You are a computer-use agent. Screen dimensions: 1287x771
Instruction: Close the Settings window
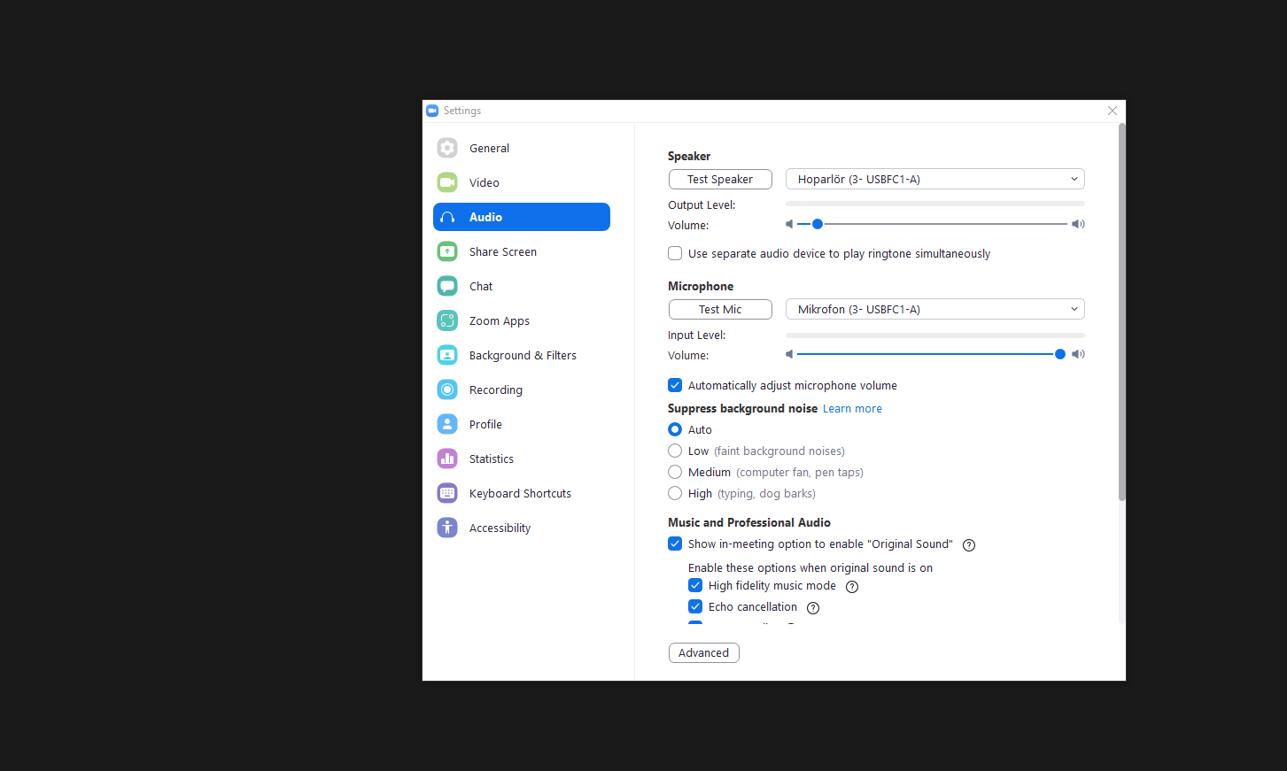[1113, 111]
